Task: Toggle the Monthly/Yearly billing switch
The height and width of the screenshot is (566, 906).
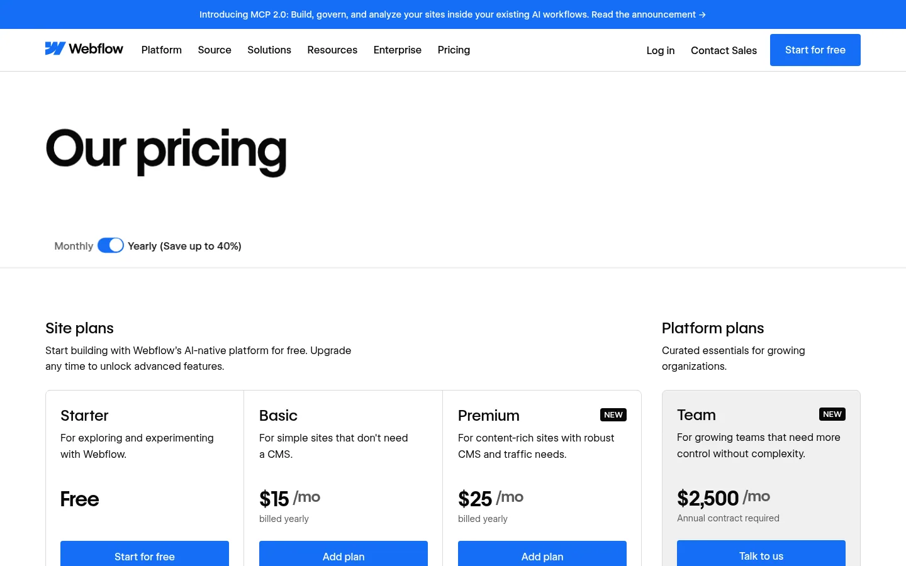Action: coord(111,245)
